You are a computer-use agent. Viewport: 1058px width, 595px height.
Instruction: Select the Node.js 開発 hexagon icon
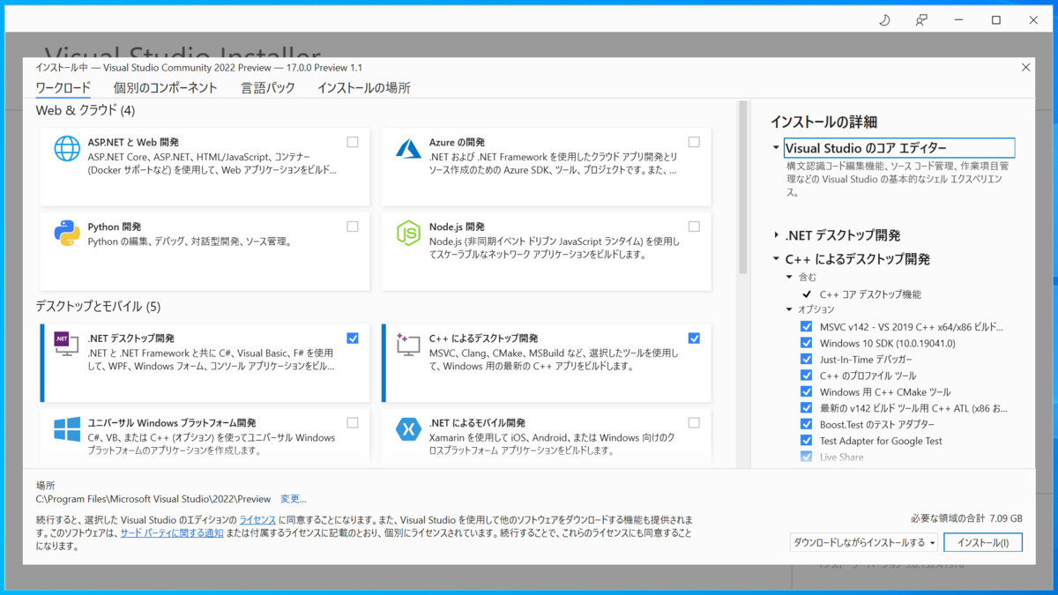pyautogui.click(x=407, y=233)
